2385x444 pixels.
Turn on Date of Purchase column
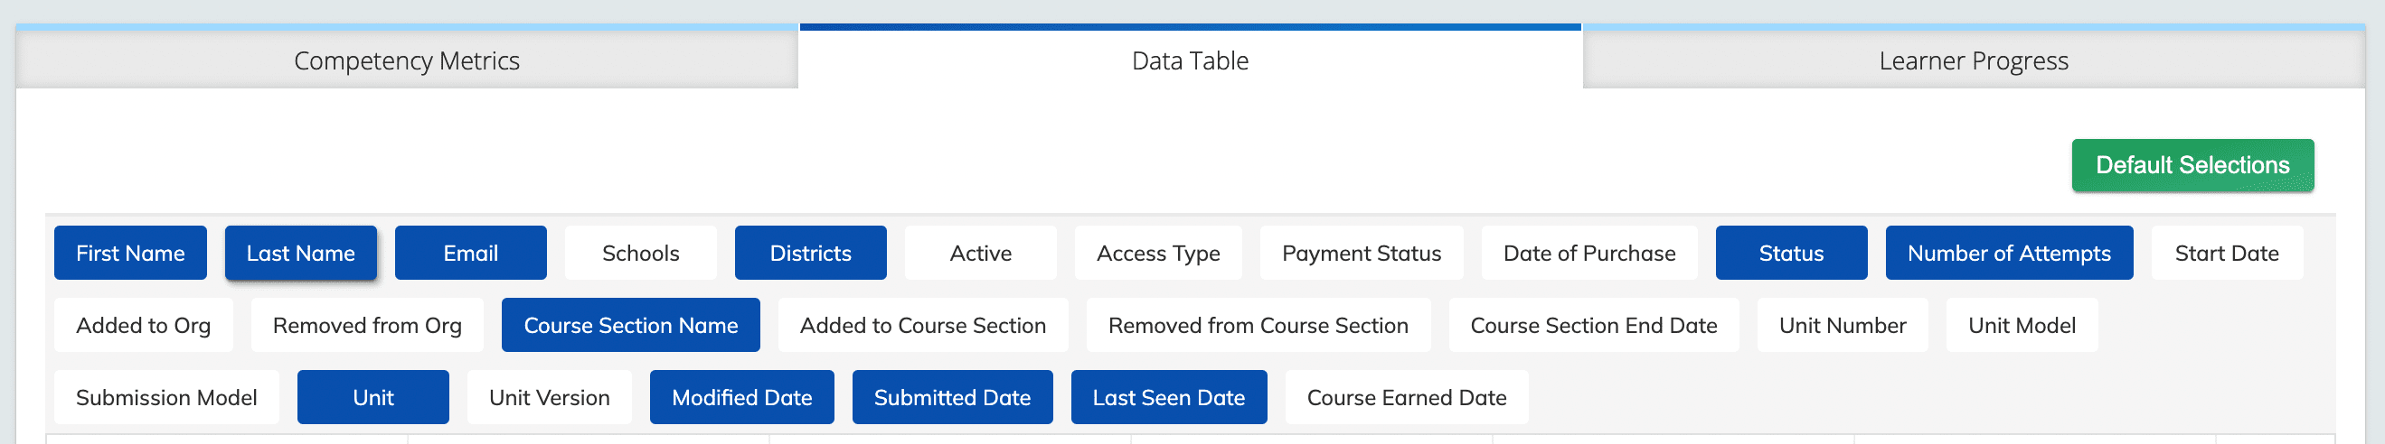[x=1589, y=253]
